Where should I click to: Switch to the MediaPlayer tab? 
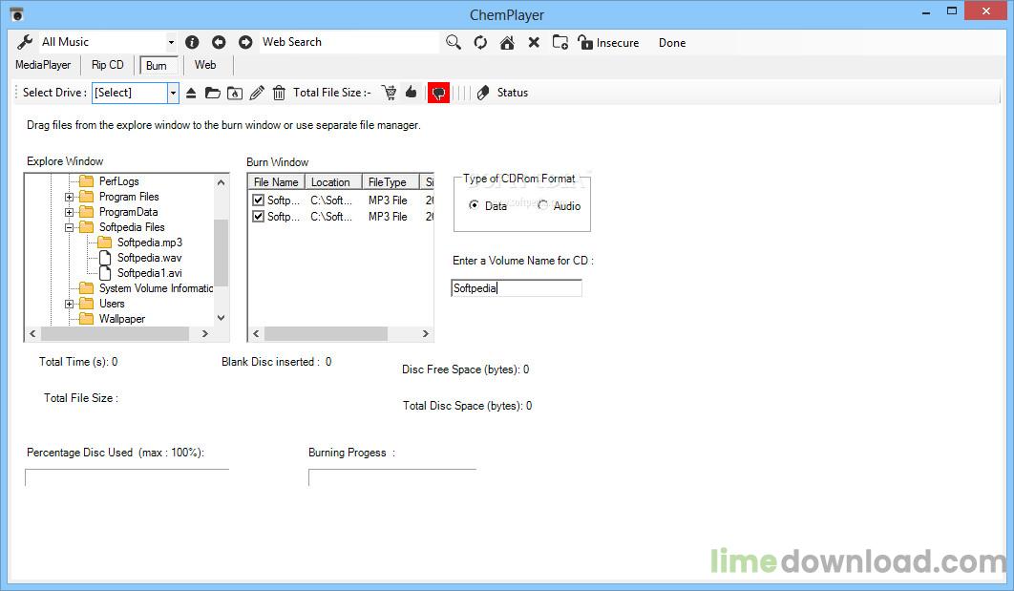click(x=43, y=65)
